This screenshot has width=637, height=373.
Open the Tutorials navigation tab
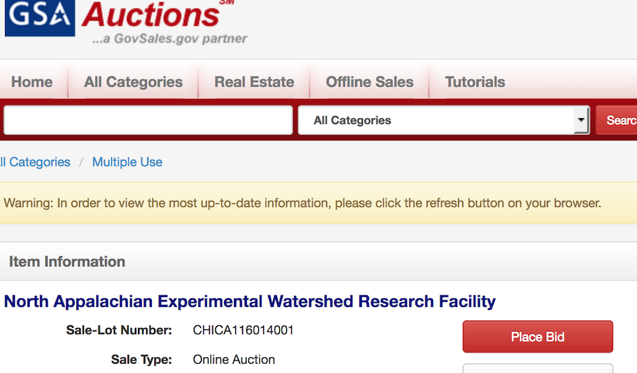click(x=475, y=82)
